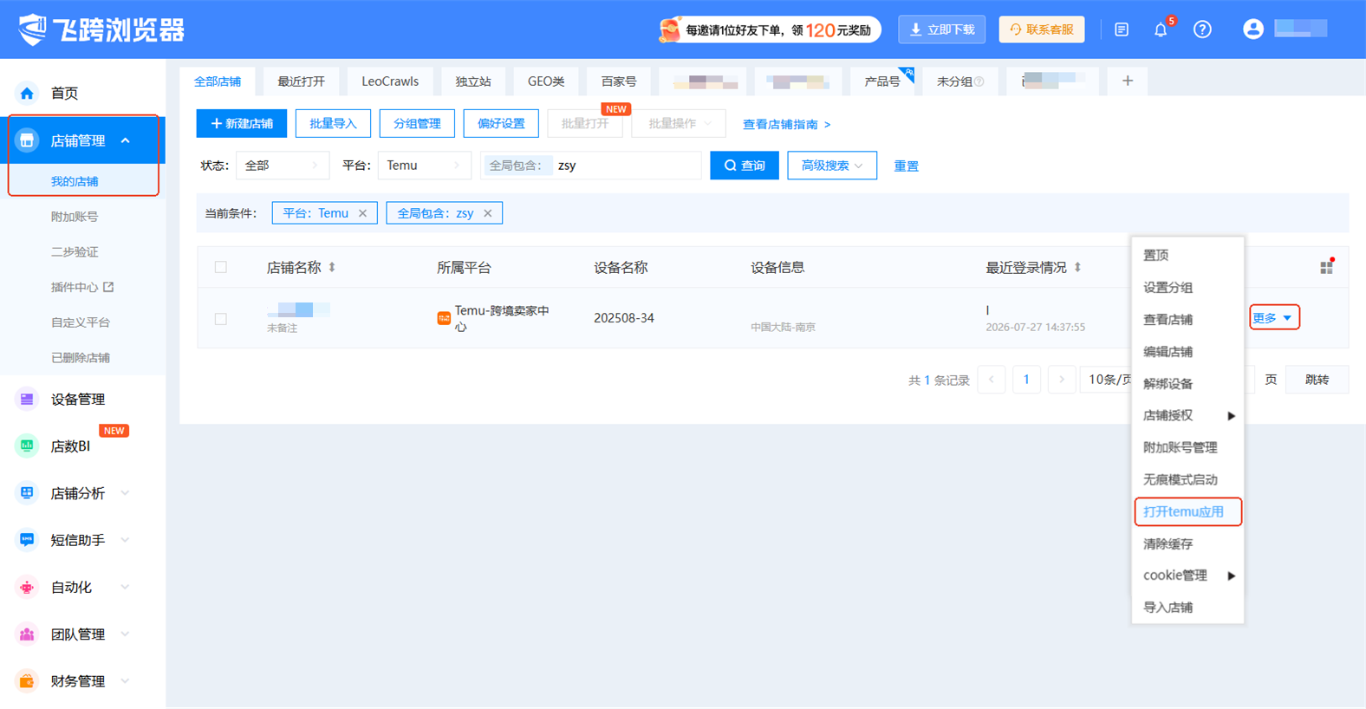Click the invite reward gift banner
Screen dimensions: 1366x709
(x=769, y=29)
